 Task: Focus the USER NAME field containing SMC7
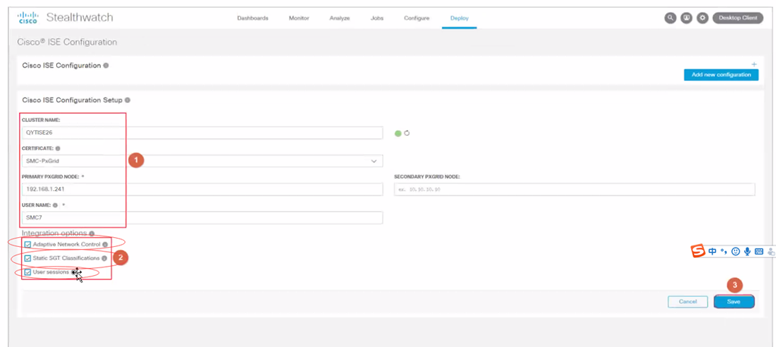pyautogui.click(x=202, y=217)
